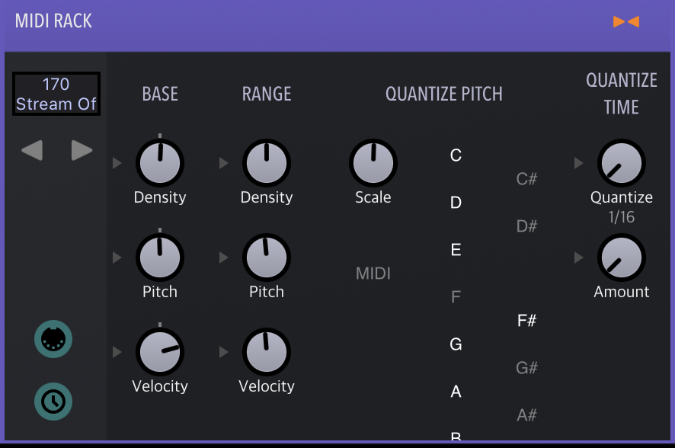Viewport: 675px width, 448px height.
Task: Go to previous preset with left arrow
Action: 32,150
